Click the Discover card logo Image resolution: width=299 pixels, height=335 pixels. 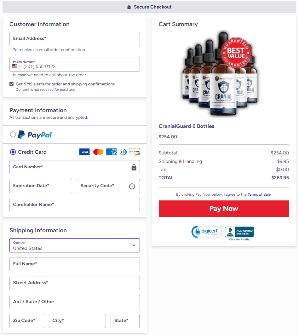click(134, 152)
